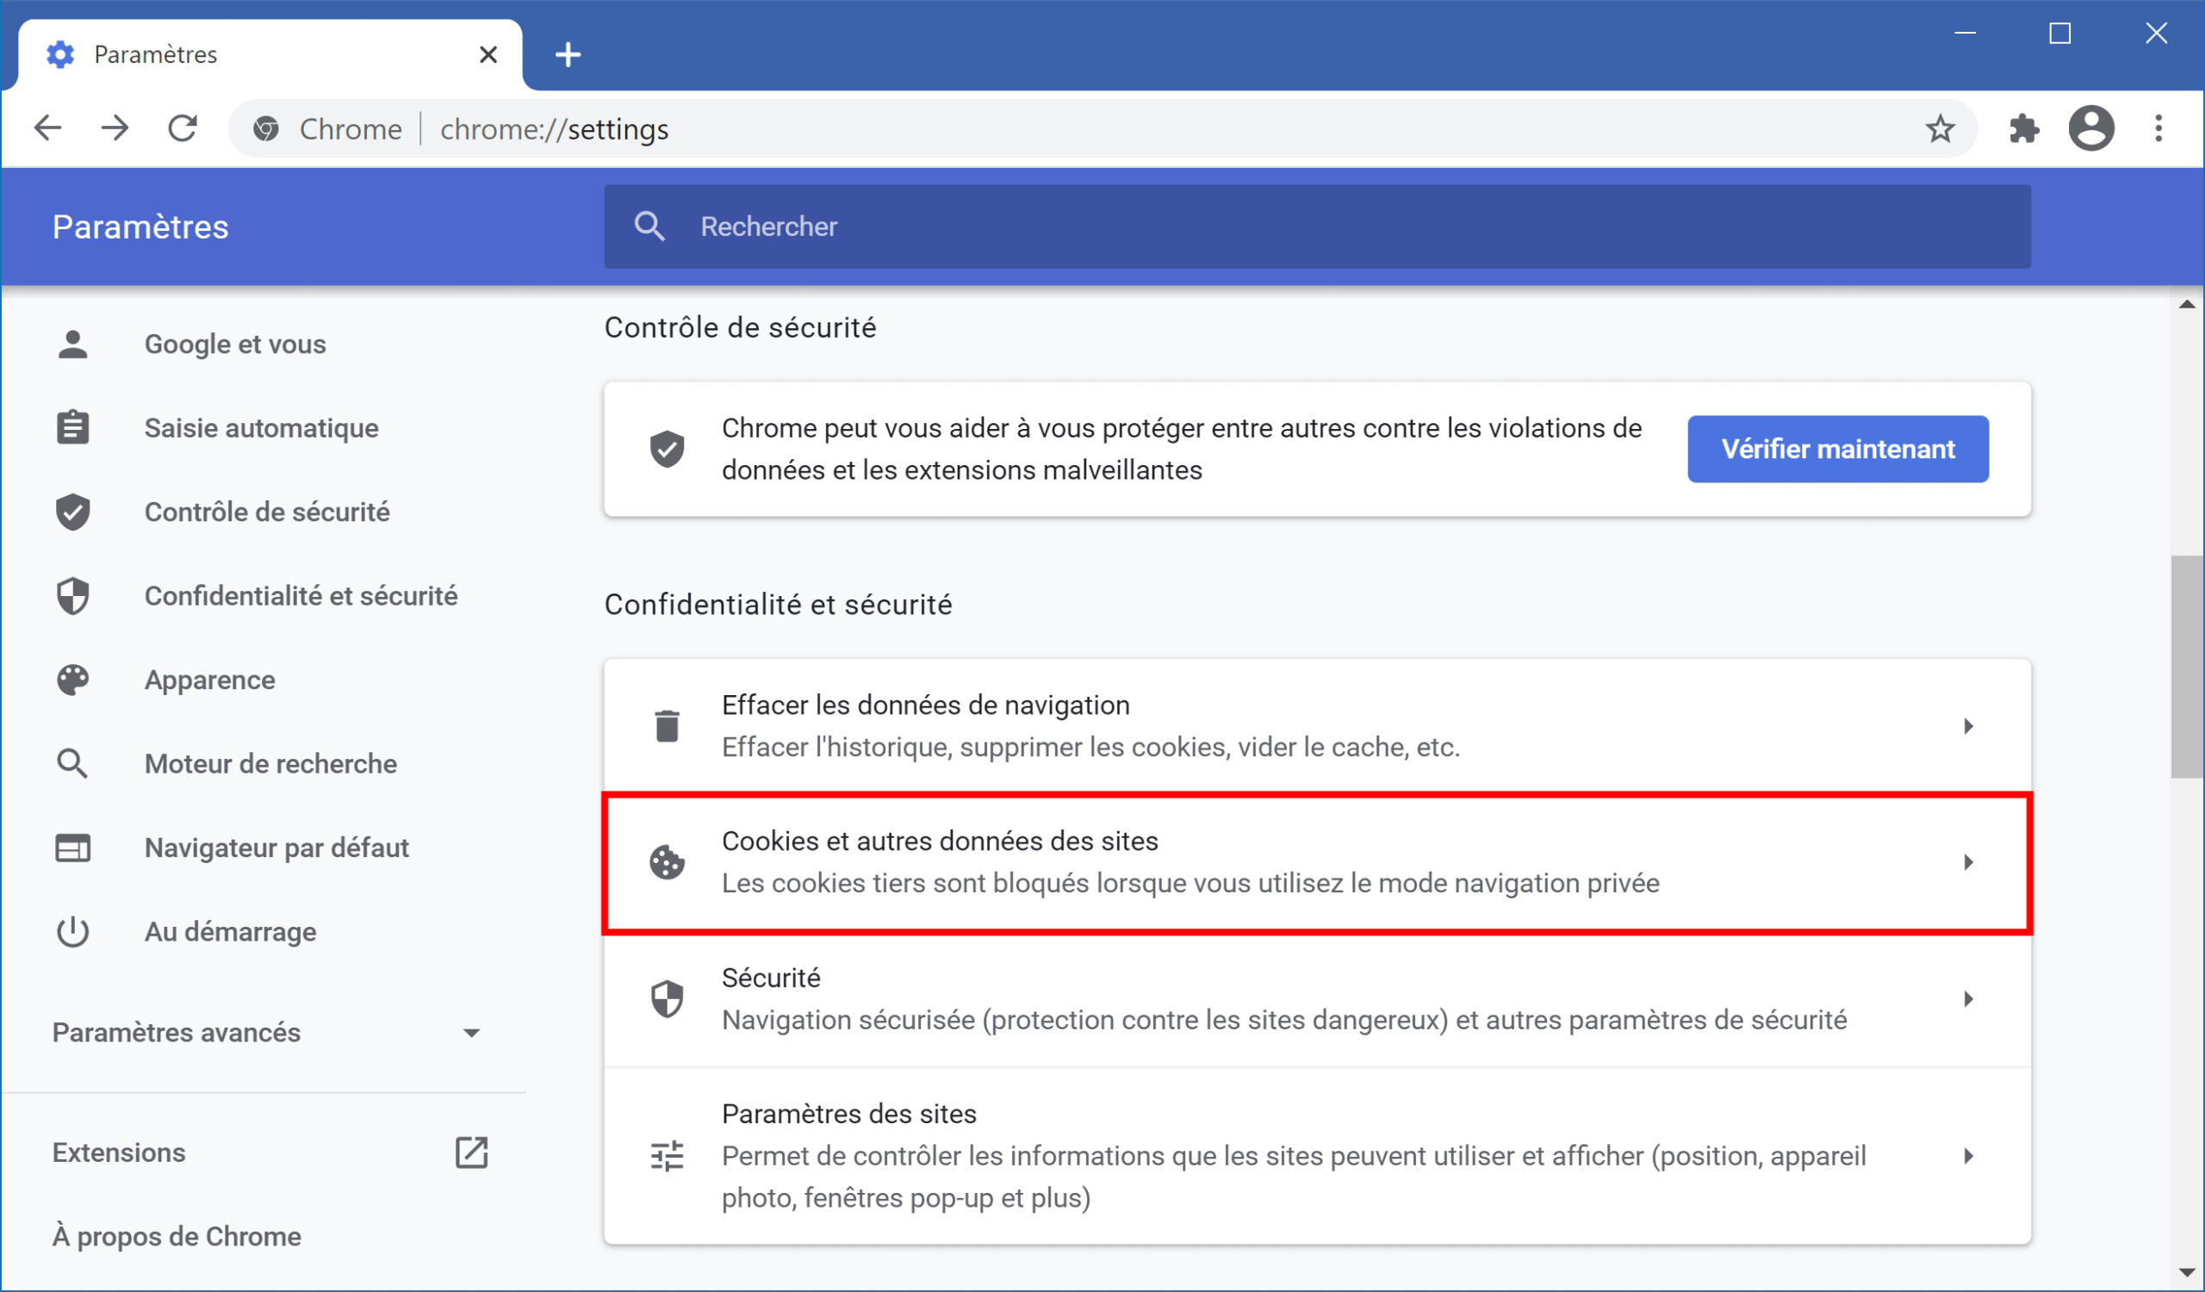Screen dimensions: 2205x1292
Task: Click the Contrôle de sécurité section heading
Action: [x=740, y=327]
